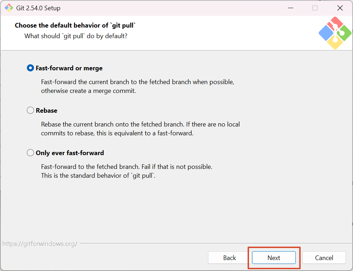Image resolution: width=353 pixels, height=271 pixels.
Task: Click the bold 'Fast-forward or merge' label text
Action: (69, 68)
